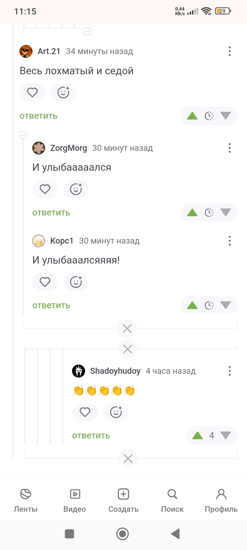The image size is (247, 550).
Task: Upvote Shadoyhudoy's comment
Action: (x=198, y=435)
